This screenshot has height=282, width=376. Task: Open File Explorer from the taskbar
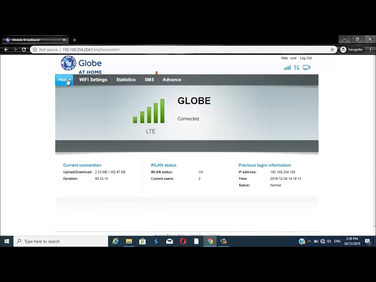click(129, 241)
